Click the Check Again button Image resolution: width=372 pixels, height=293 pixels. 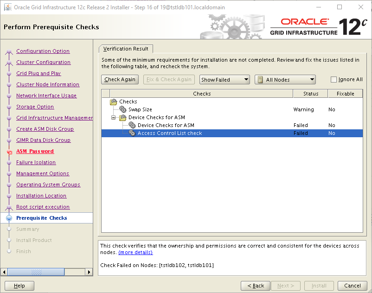120,79
